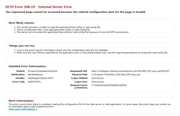Click the Logon User Anonymous value
Image resolution: width=180 pixels, height=116 pixels.
(x=98, y=82)
